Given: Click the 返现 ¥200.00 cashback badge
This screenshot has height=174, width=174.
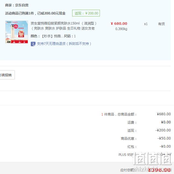Looking at the screenshot, I should (x=86, y=13).
